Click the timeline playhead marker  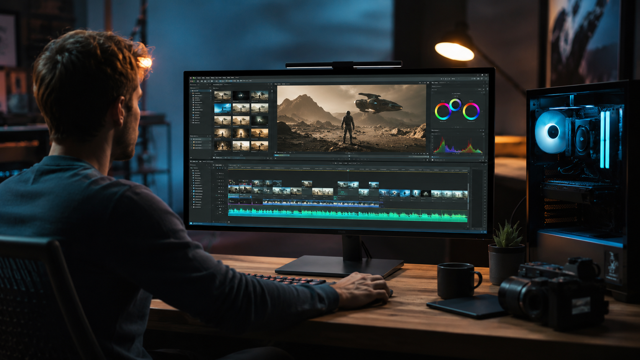click(348, 170)
